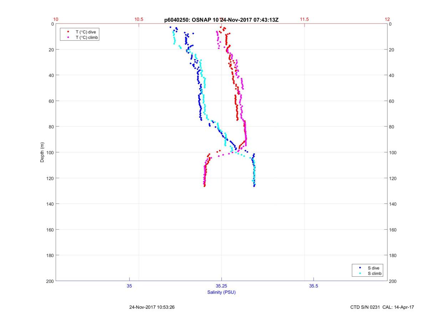Select the 'T (°C) dive' legend entry
The height and width of the screenshot is (316, 428).
point(85,32)
